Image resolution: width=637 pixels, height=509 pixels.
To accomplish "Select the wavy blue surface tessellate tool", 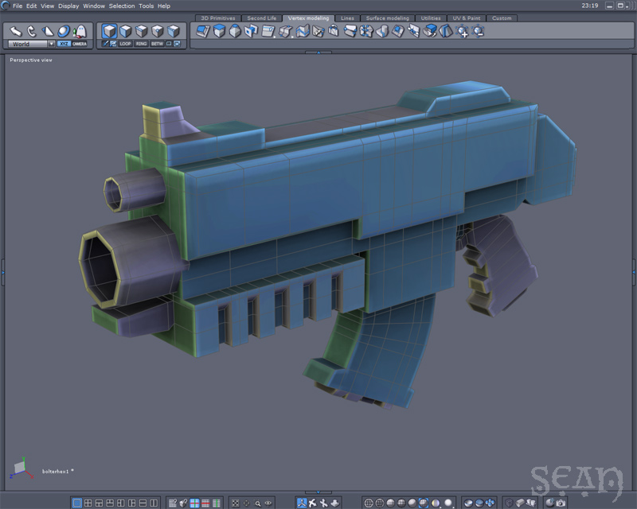I will click(x=303, y=31).
